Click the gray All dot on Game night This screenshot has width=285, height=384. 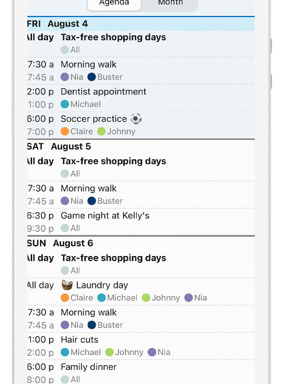point(65,228)
